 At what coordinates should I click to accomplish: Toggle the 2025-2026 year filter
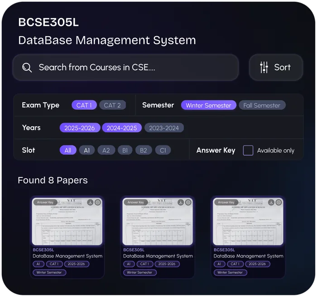[x=80, y=128]
